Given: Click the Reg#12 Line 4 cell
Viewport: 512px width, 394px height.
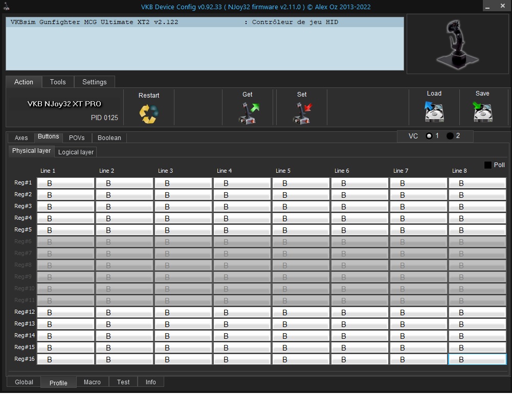Looking at the screenshot, I should click(242, 312).
